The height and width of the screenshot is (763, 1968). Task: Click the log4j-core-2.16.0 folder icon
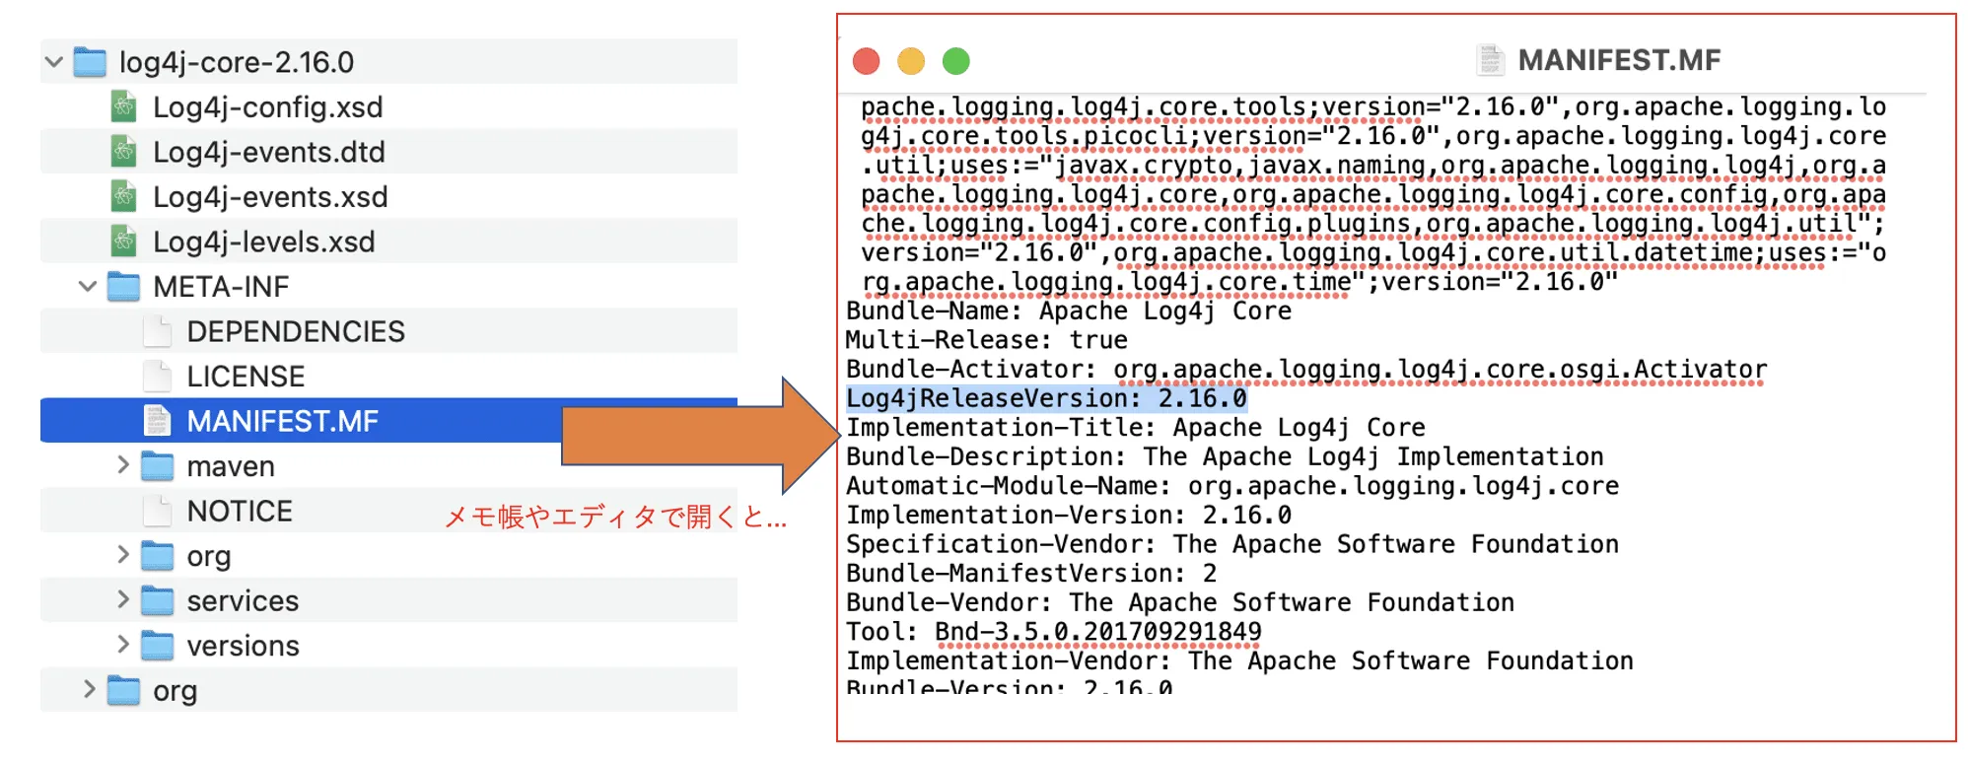(90, 62)
